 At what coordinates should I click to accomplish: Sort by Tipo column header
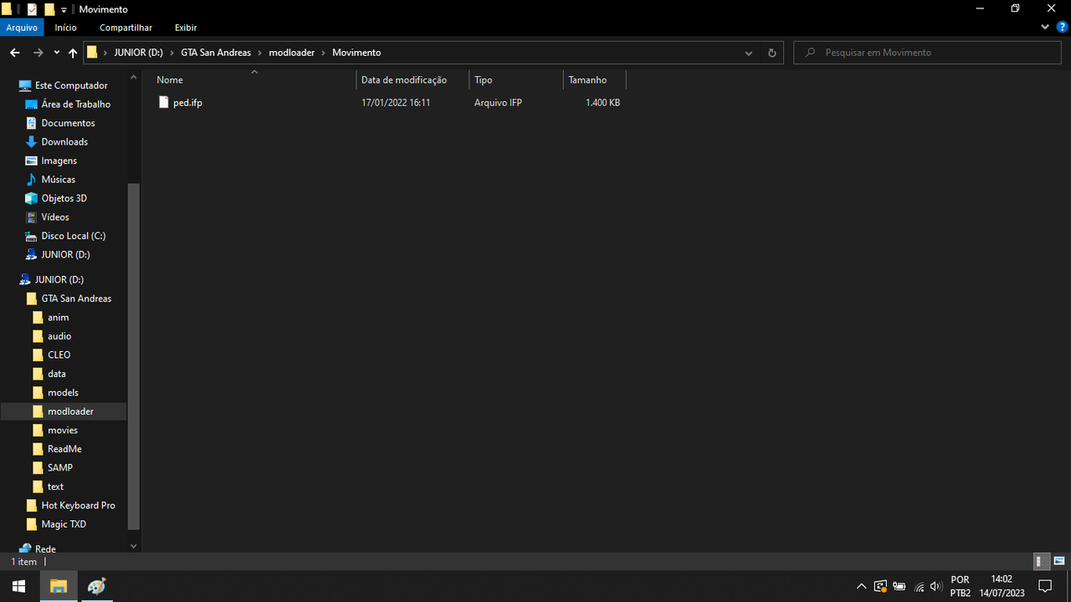coord(484,80)
